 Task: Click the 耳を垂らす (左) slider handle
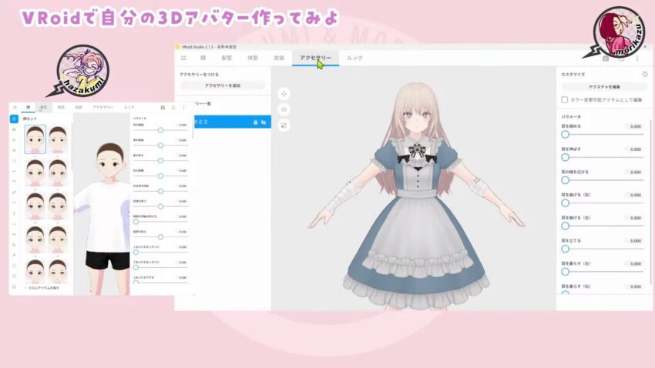(565, 272)
